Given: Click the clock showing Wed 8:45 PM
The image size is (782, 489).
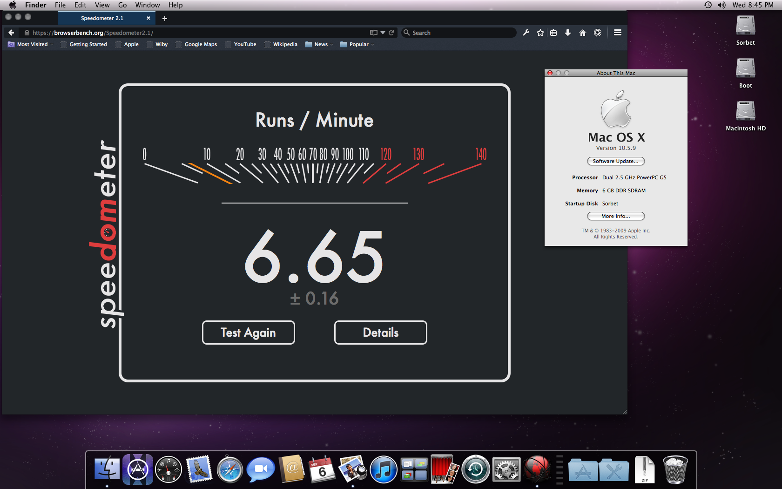Looking at the screenshot, I should point(753,5).
